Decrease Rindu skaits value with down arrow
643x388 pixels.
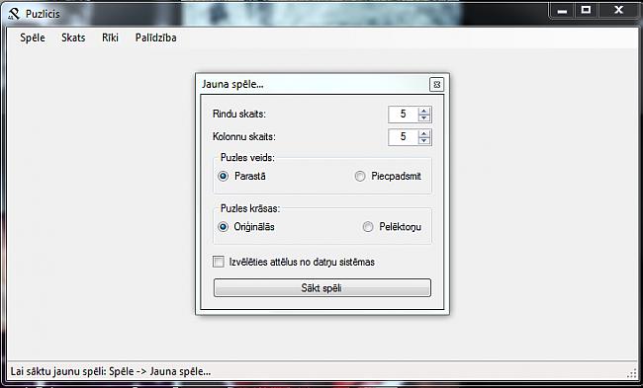[424, 118]
